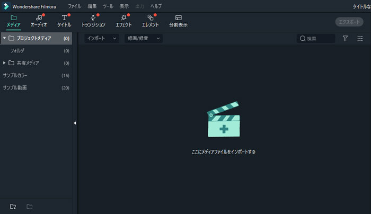
Task: Click the エクスポート button
Action: click(349, 22)
